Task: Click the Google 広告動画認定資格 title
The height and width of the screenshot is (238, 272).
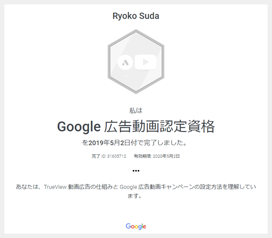Action: (x=136, y=126)
